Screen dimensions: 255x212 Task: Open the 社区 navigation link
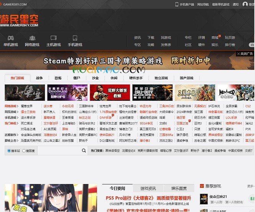pyautogui.click(x=188, y=45)
